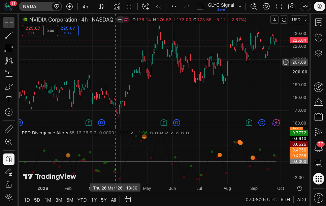Open the chart settings hexagon icon
Viewport: 326px width, 206px height.
pyautogui.click(x=266, y=6)
